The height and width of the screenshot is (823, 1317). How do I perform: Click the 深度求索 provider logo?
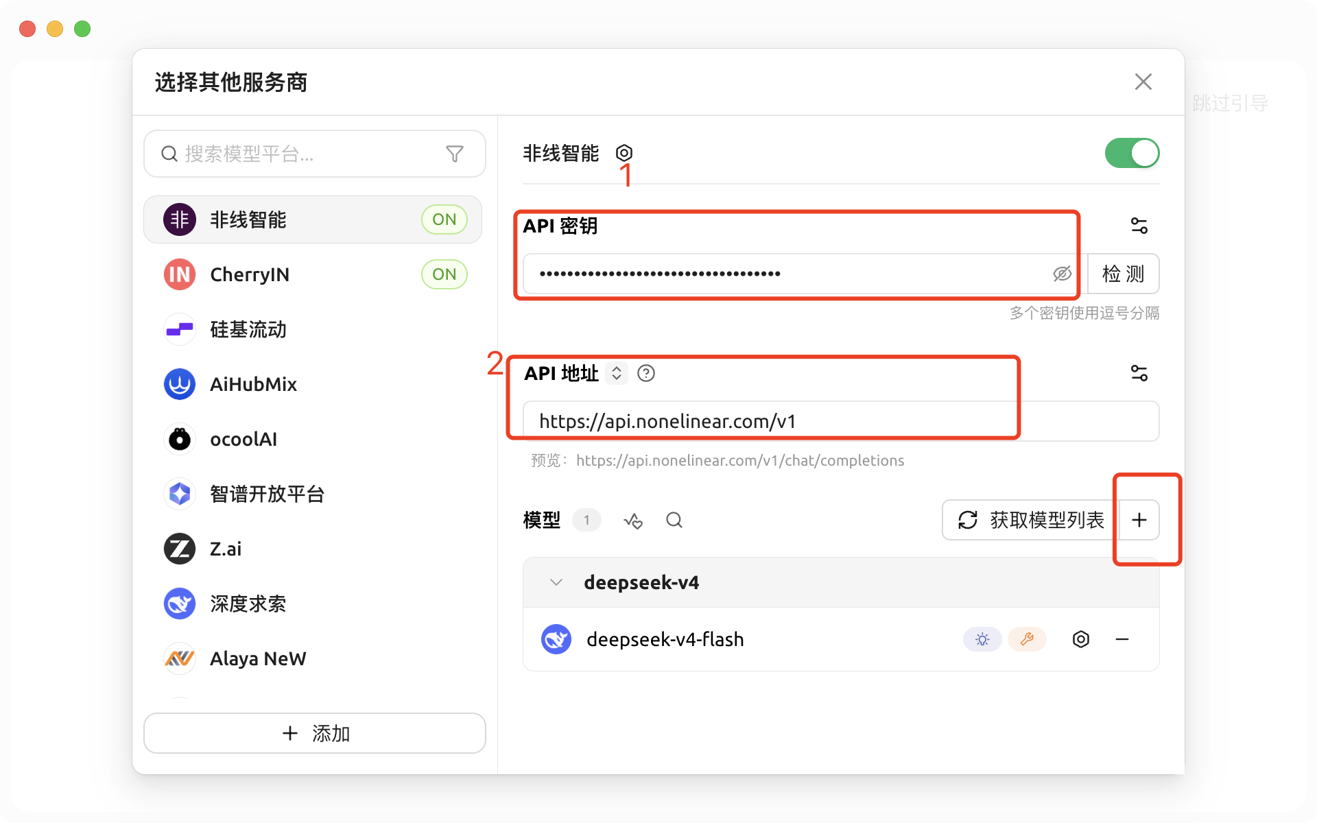(x=180, y=604)
